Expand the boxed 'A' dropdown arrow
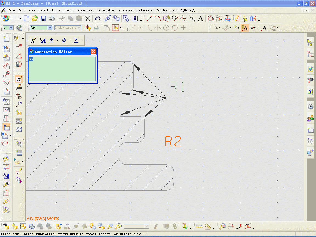 click(82, 40)
